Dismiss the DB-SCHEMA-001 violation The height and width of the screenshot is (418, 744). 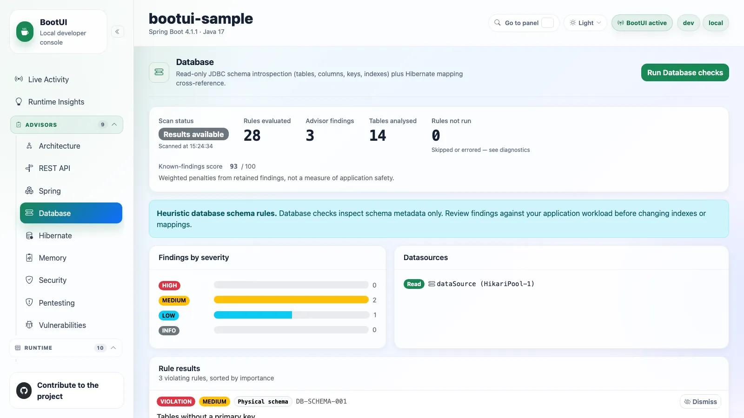click(x=701, y=402)
